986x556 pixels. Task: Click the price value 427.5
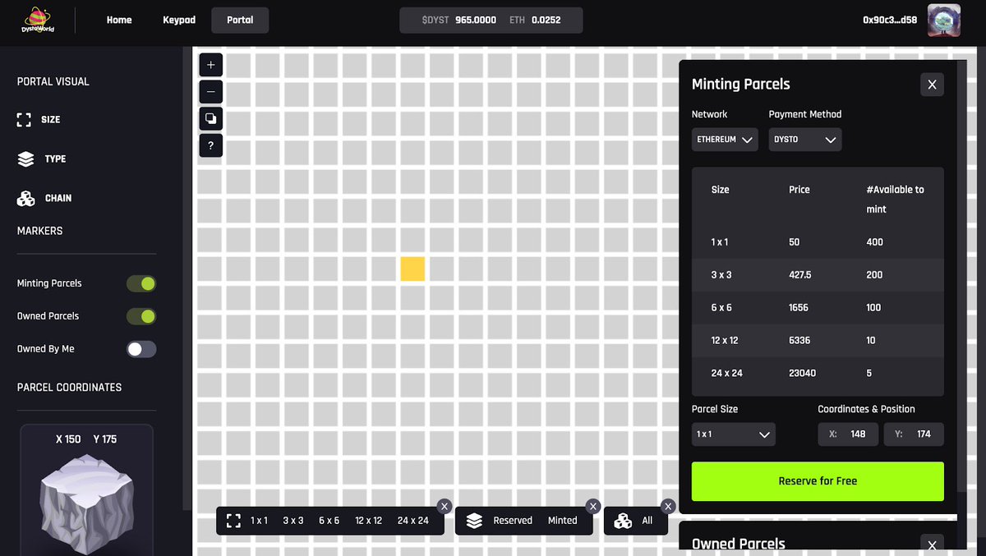tap(800, 275)
